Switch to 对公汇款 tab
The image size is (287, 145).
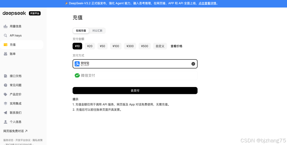point(97,31)
